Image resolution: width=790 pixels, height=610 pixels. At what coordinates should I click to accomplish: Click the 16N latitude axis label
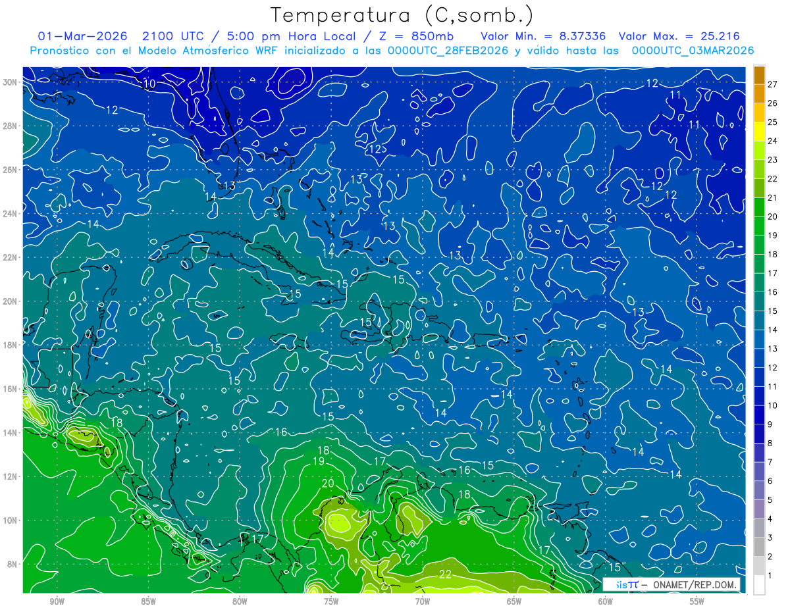point(11,389)
